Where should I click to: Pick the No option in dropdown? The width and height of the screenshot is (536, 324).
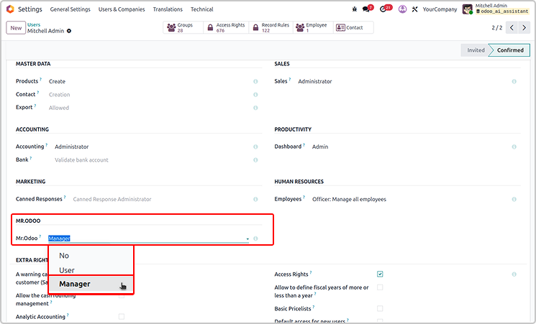[64, 256]
